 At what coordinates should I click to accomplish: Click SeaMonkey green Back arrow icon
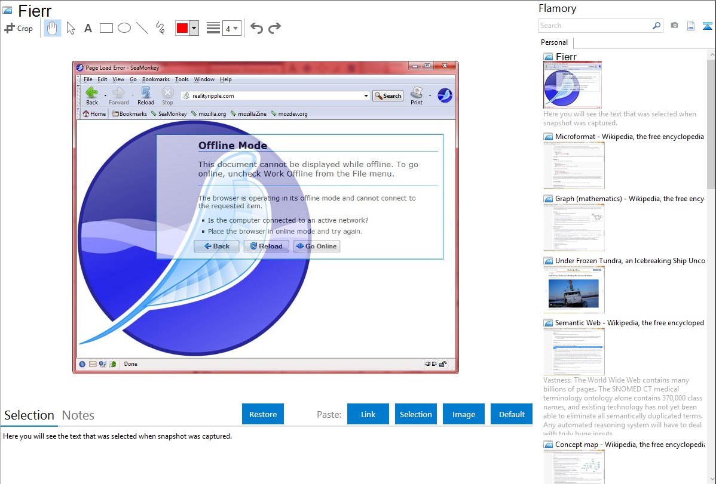click(x=92, y=93)
